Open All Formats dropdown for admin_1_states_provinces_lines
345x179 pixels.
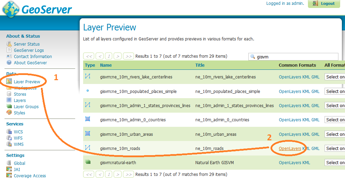coord(335,105)
